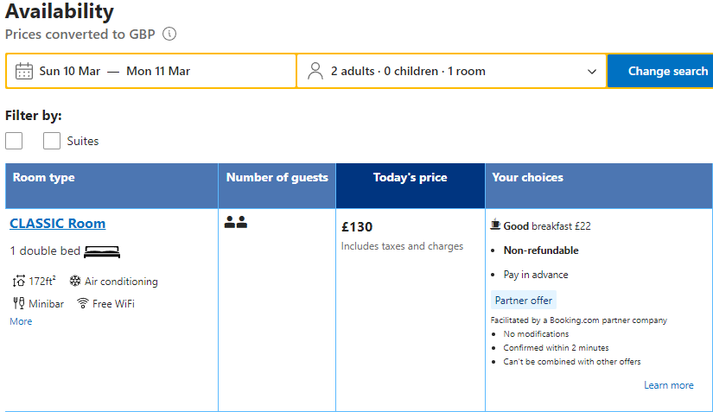Click the person icon in the guests selector
Viewport: 713px width, 412px height.
tap(315, 72)
